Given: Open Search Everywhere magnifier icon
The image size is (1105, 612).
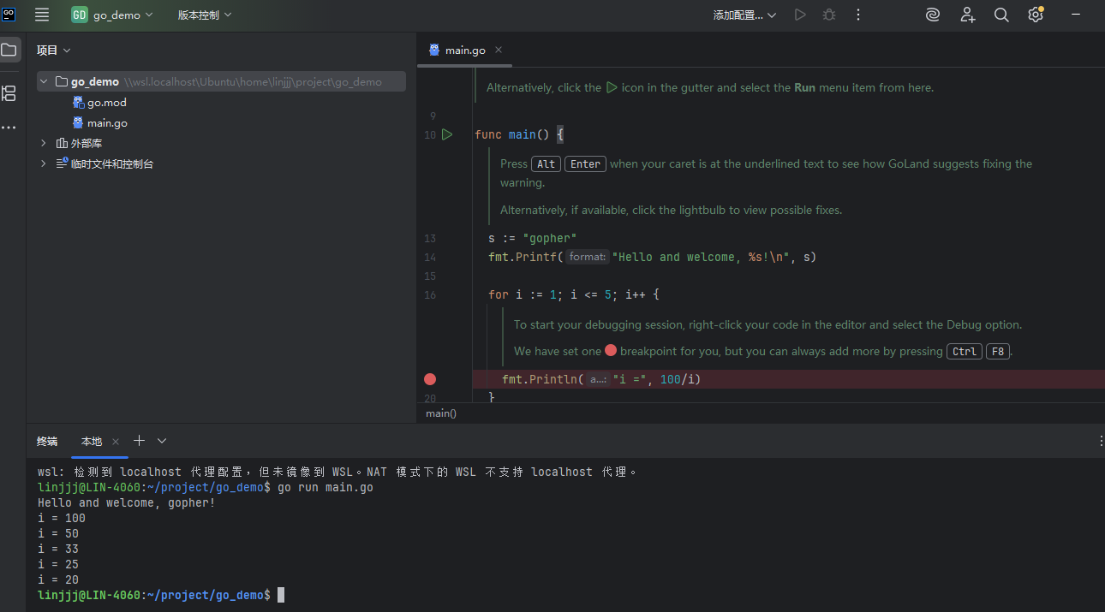Looking at the screenshot, I should coord(1001,15).
